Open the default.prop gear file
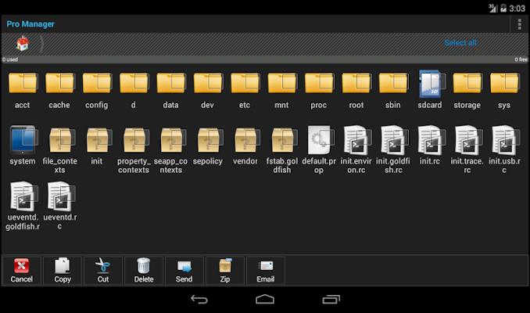This screenshot has width=530, height=313. click(x=319, y=150)
